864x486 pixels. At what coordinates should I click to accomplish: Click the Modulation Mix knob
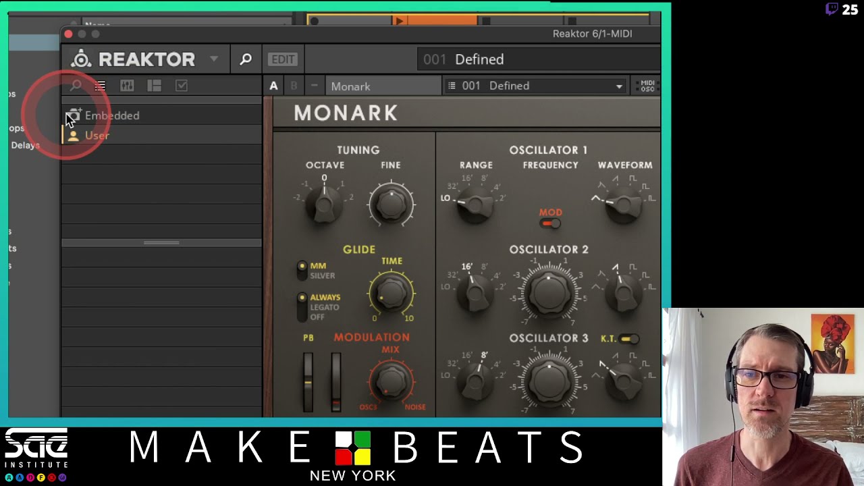pos(391,381)
